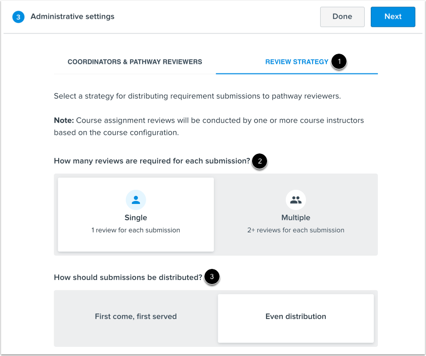This screenshot has width=426, height=356.
Task: Click the multiple people icon above Multiple
Action: pos(296,200)
